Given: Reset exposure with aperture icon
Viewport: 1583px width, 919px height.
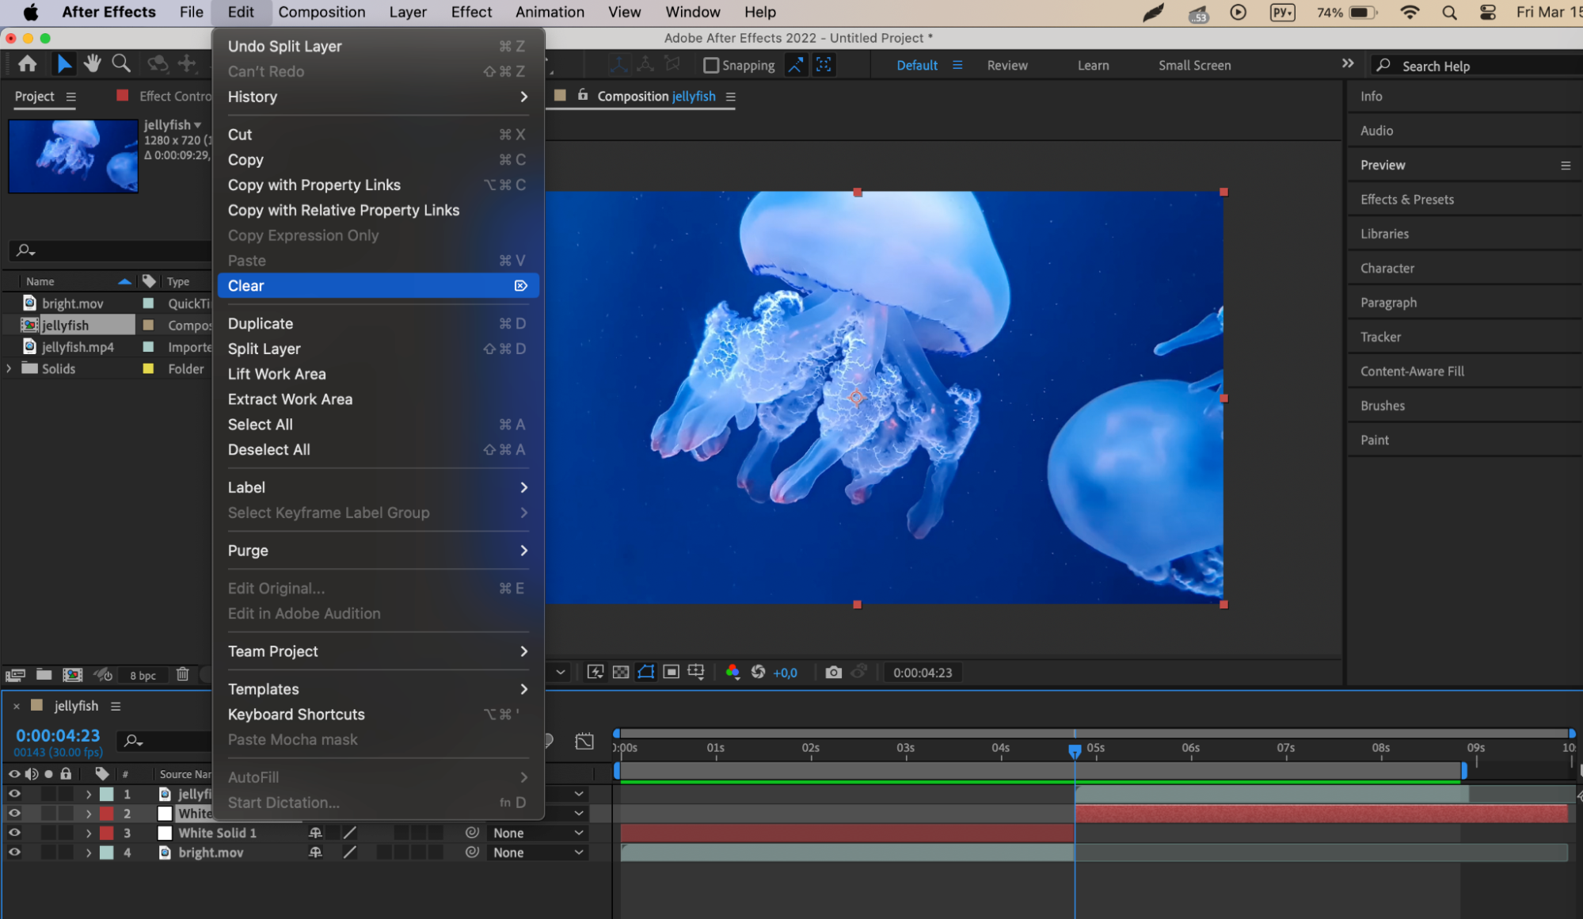Looking at the screenshot, I should [x=758, y=672].
